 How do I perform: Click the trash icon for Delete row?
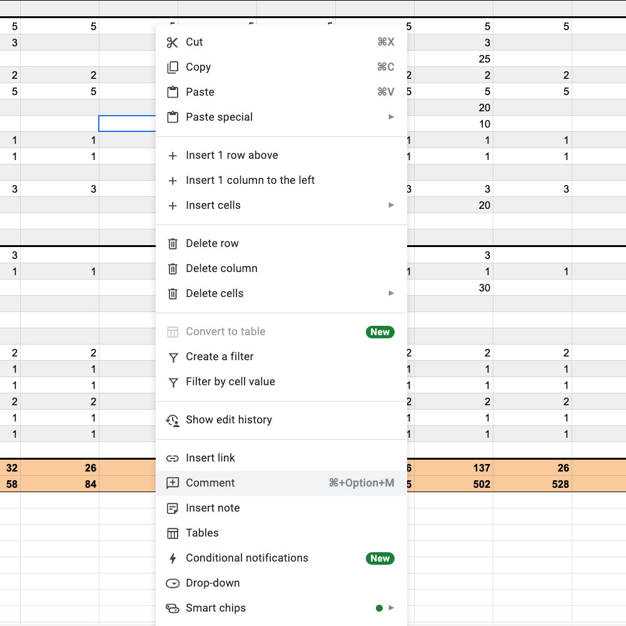(173, 244)
